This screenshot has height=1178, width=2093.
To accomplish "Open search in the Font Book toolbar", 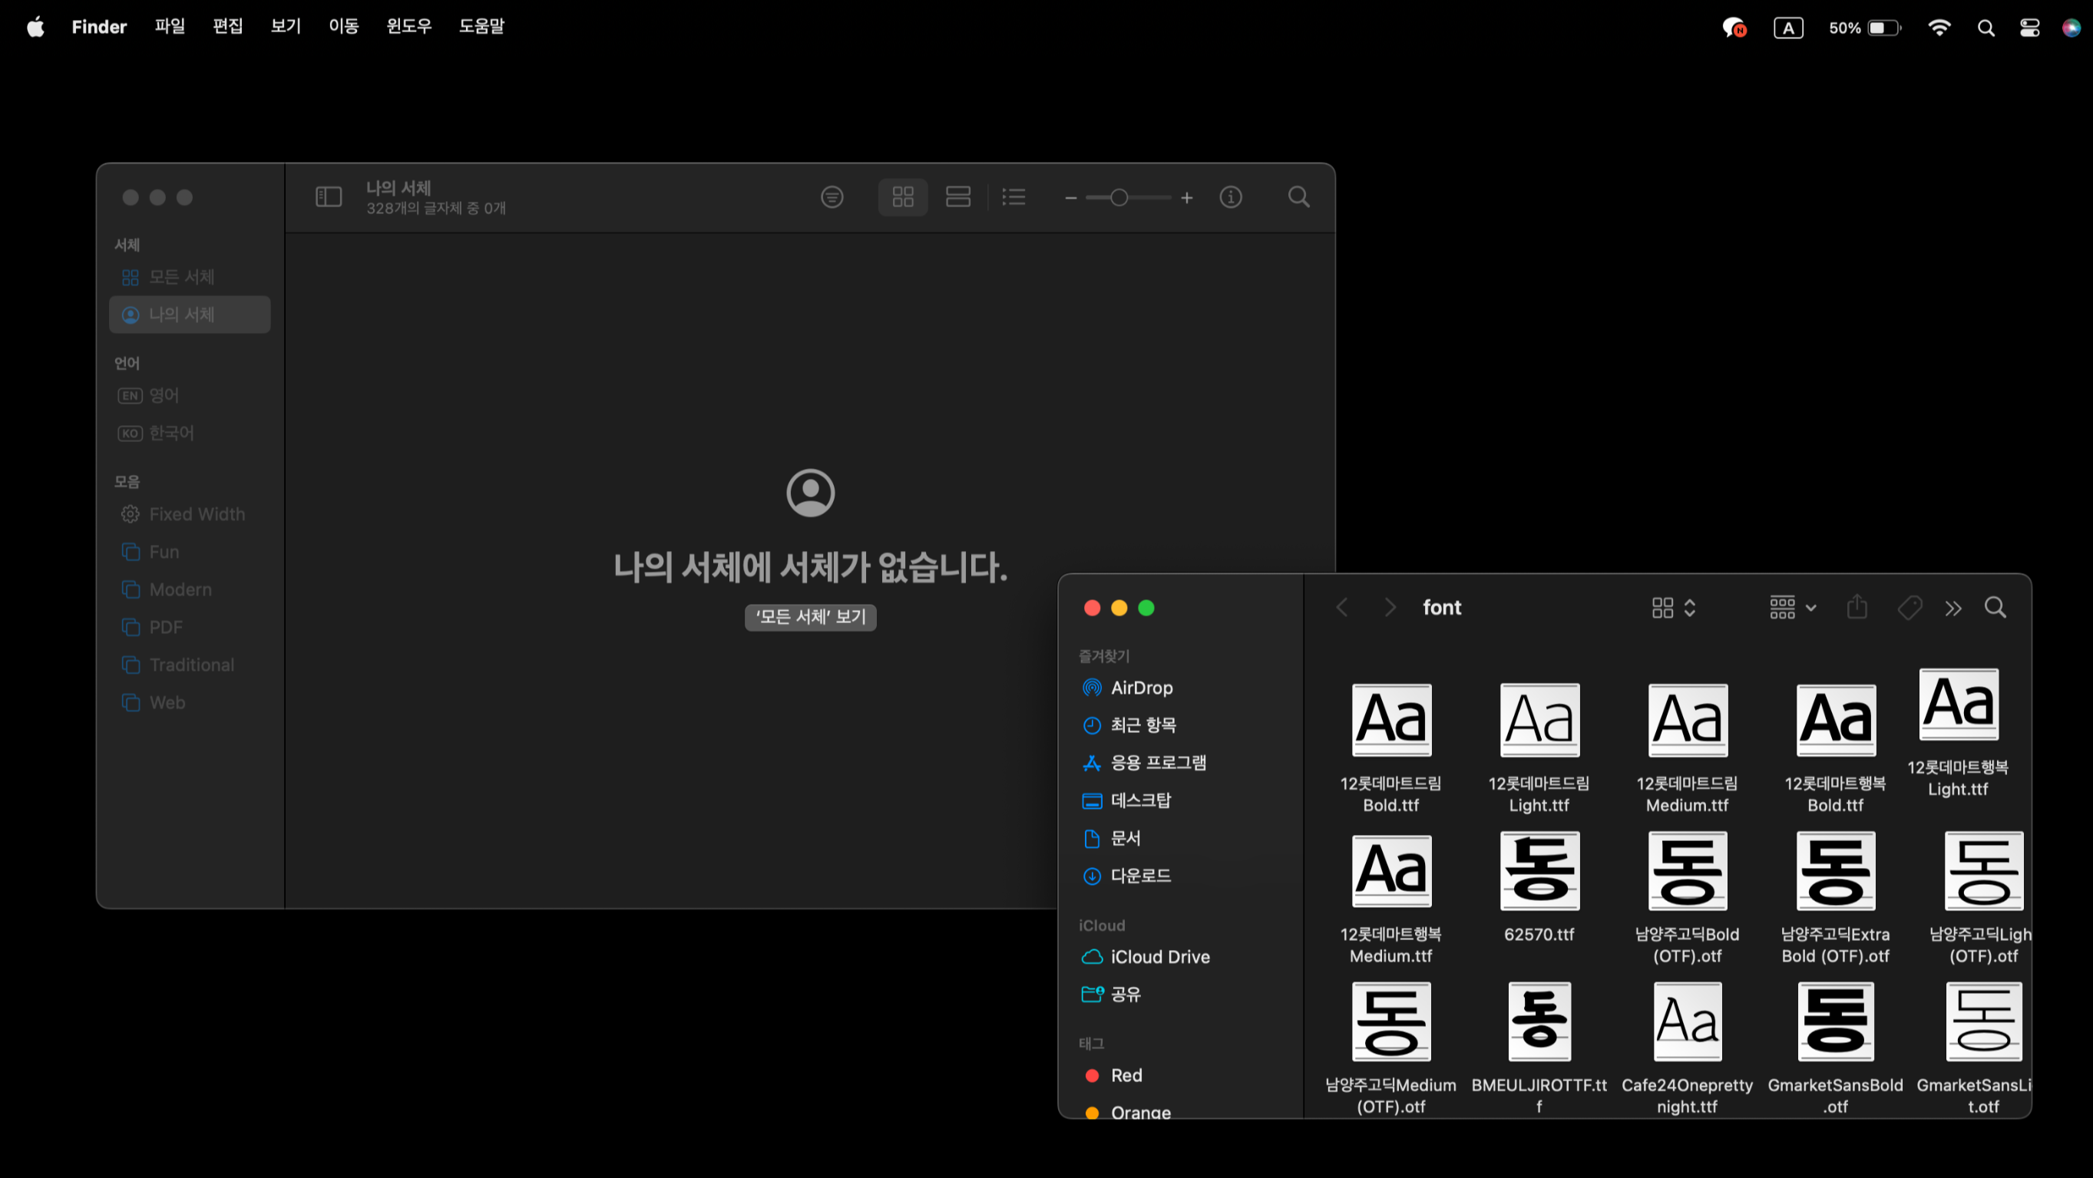I will (x=1298, y=196).
